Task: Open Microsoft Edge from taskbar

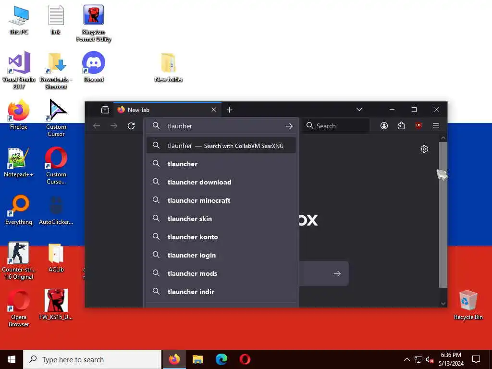Action: pos(221,359)
